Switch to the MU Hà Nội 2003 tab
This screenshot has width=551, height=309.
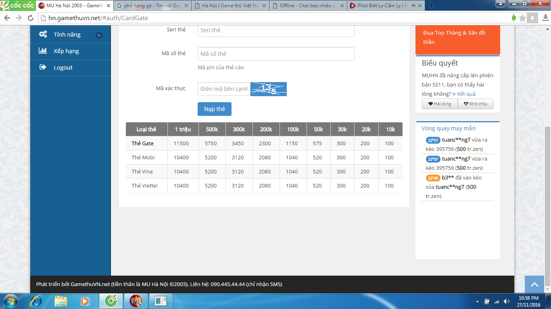pos(75,6)
